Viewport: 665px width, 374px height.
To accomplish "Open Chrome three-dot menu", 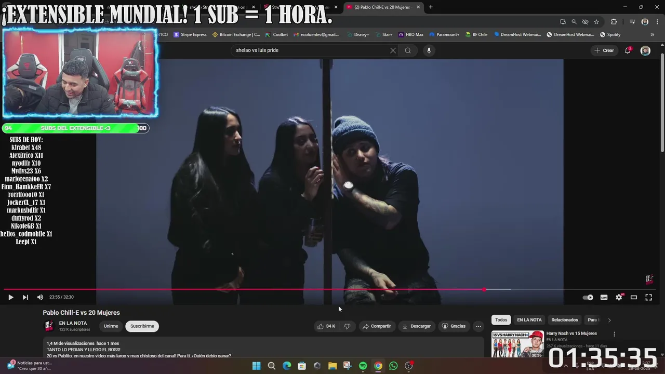I will point(657,22).
